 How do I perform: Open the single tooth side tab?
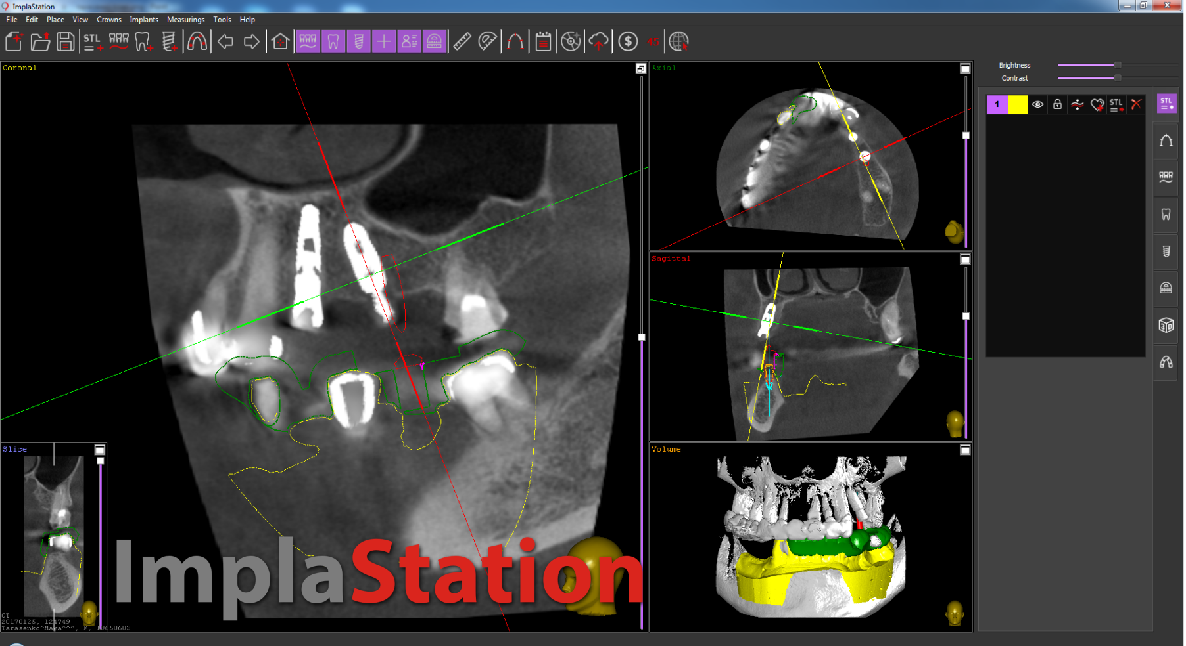click(x=1166, y=215)
